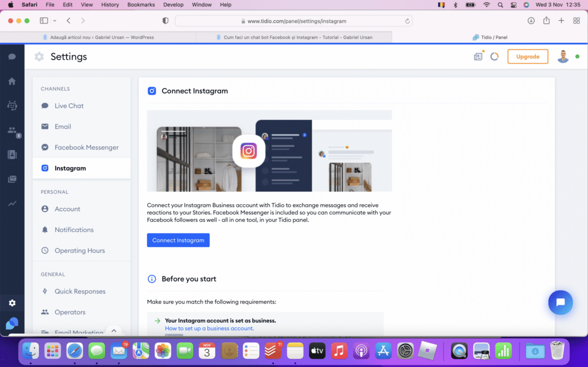
Task: Open the settings gear in the left rail
Action: click(12, 303)
